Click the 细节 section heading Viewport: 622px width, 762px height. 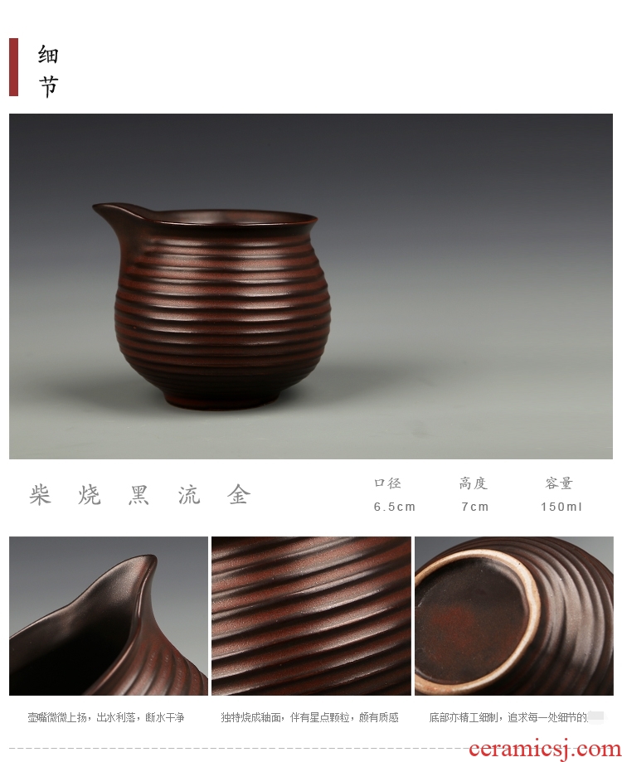(48, 71)
